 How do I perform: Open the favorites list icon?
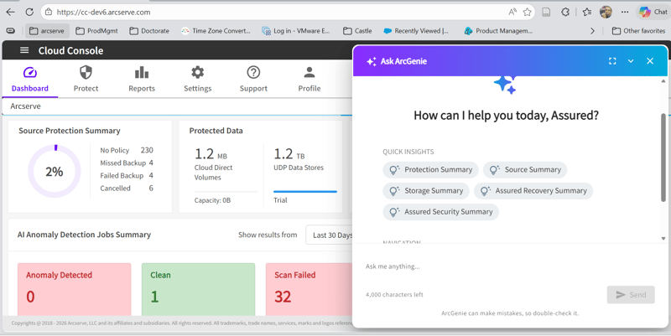(586, 12)
